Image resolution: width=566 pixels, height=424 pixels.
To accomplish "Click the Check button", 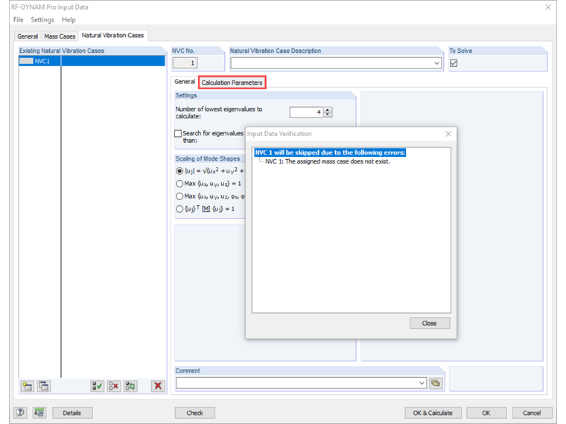I will 195,413.
